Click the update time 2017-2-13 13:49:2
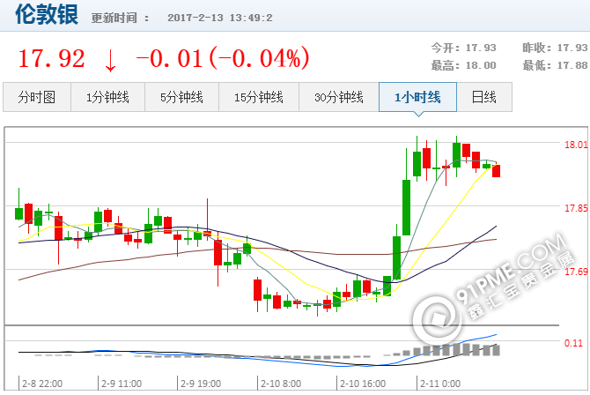The image size is (590, 395). tap(220, 18)
